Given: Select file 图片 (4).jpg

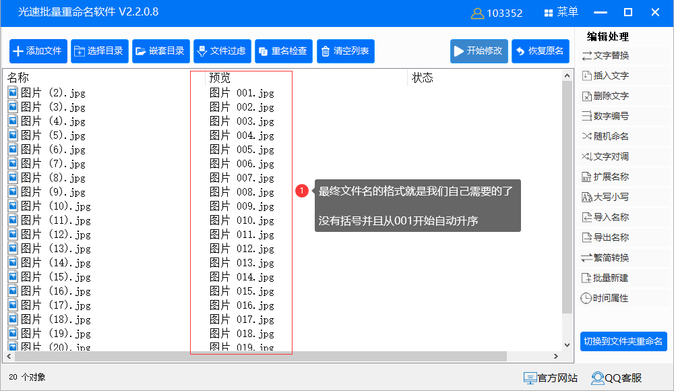Looking at the screenshot, I should pos(47,121).
